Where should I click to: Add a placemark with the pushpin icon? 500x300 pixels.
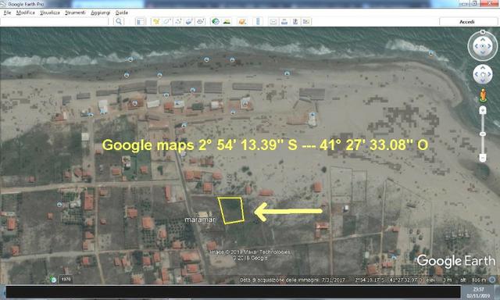tap(156, 21)
